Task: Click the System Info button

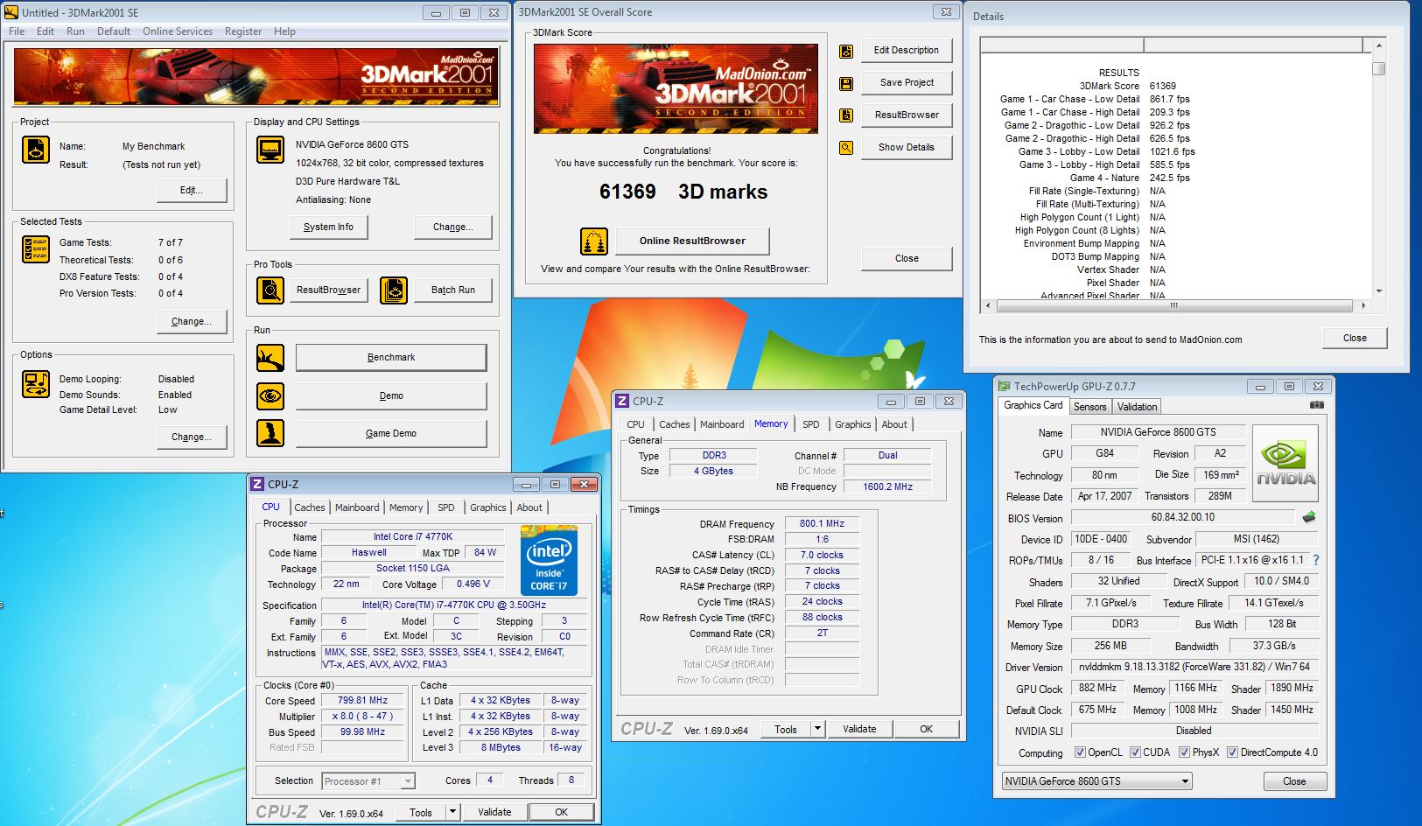Action: point(328,227)
